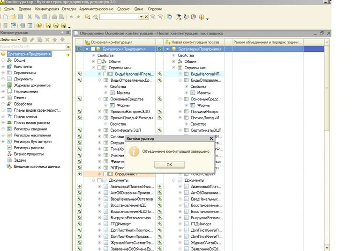Open the Администрирование menu
The width and height of the screenshot is (360, 251).
click(x=97, y=9)
